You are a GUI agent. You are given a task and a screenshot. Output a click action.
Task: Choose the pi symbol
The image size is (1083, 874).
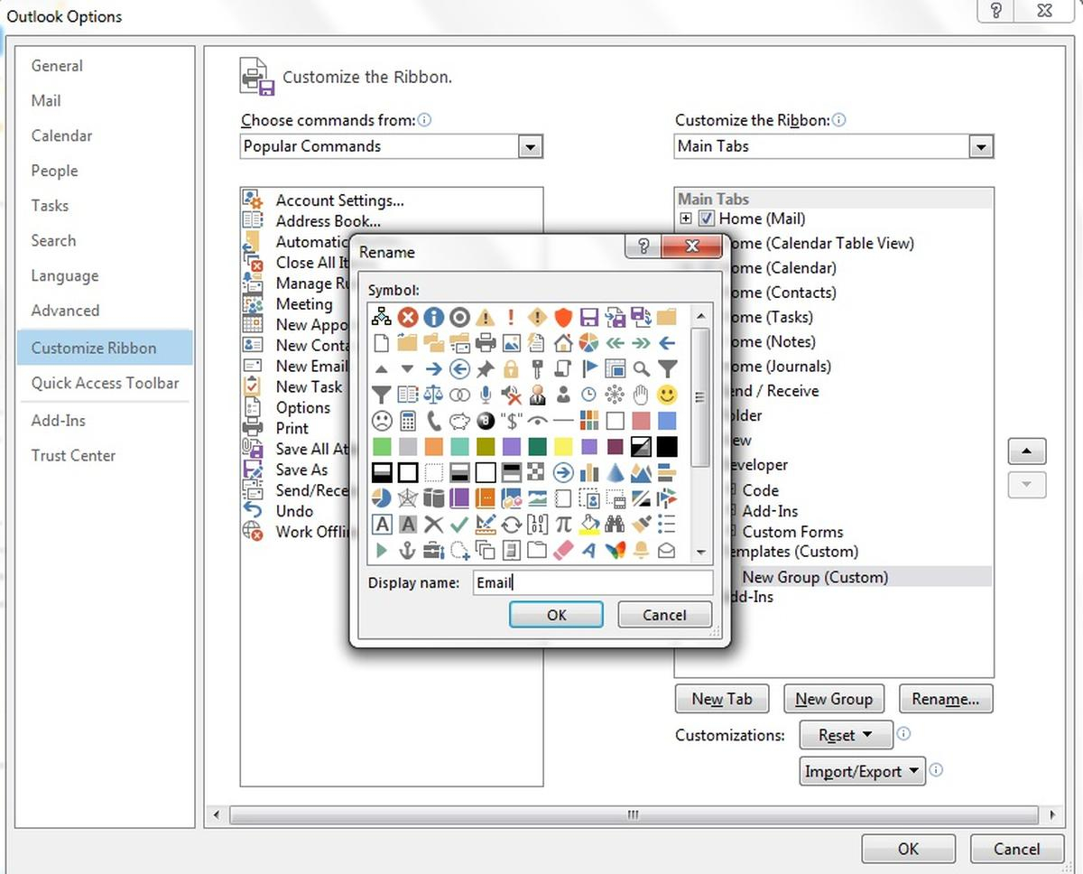tap(563, 525)
